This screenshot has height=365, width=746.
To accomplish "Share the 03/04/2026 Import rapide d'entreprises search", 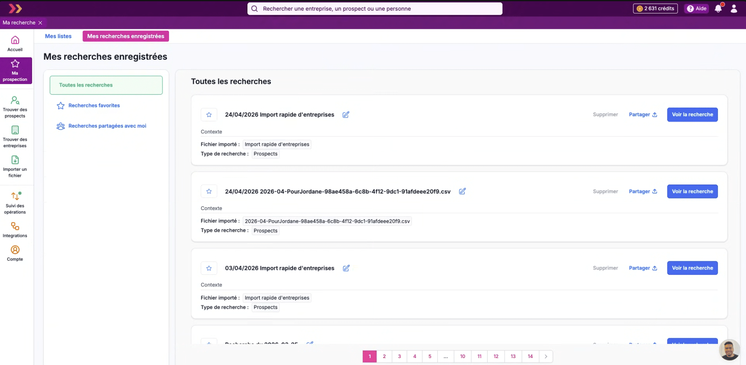I will 643,268.
